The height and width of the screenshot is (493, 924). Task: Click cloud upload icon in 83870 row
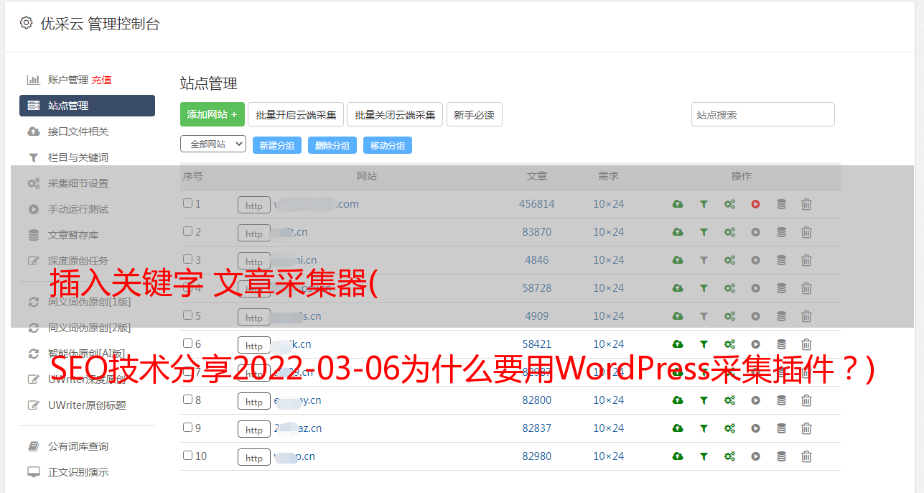coord(677,232)
